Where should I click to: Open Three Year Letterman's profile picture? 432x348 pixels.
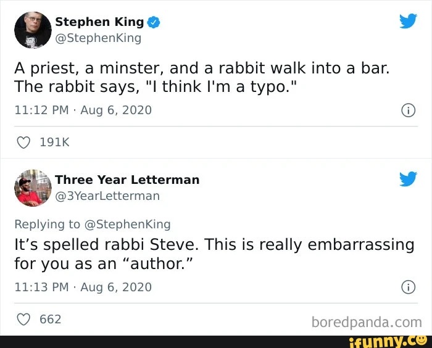click(x=33, y=188)
